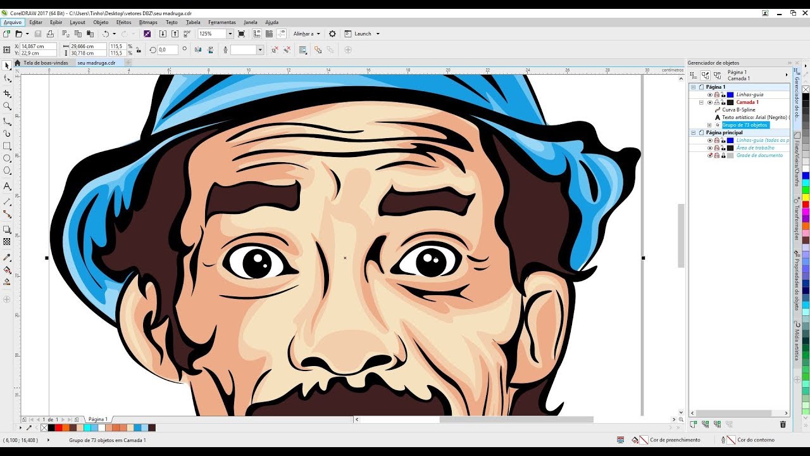This screenshot has height=456, width=810.
Task: Select the Polygon tool
Action: point(7,171)
